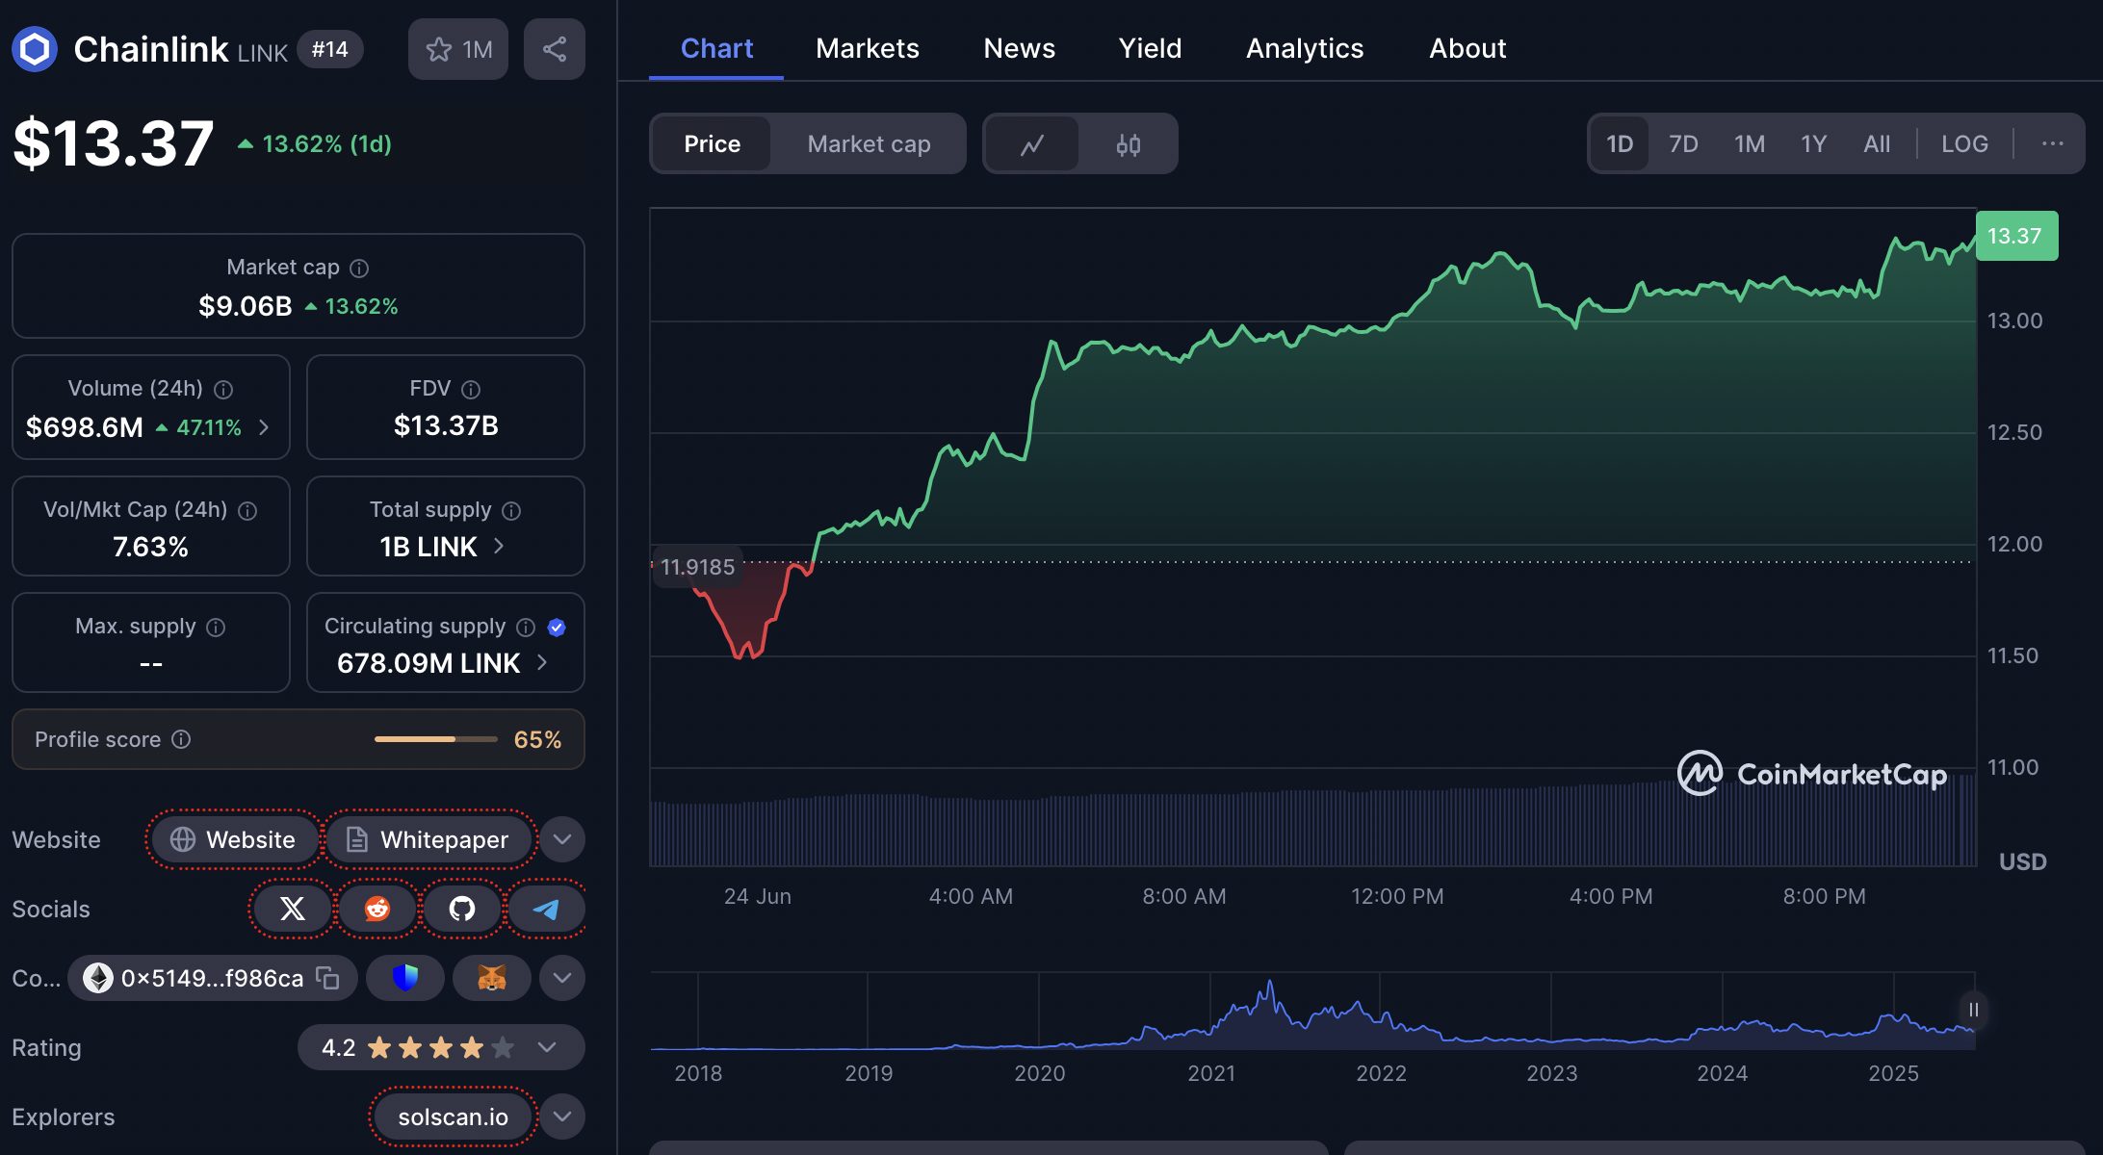Open the GitHub social link
2103x1155 pixels.
(x=462, y=908)
